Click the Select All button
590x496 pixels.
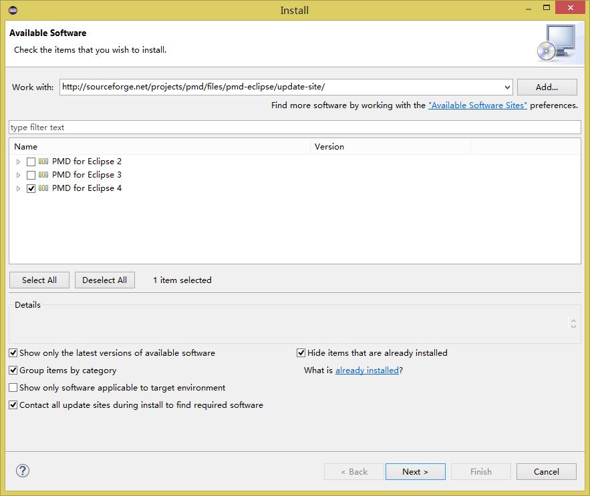click(39, 280)
